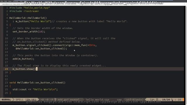Click the 19/26 line counter
The height and width of the screenshot is (105, 187).
coord(166,99)
